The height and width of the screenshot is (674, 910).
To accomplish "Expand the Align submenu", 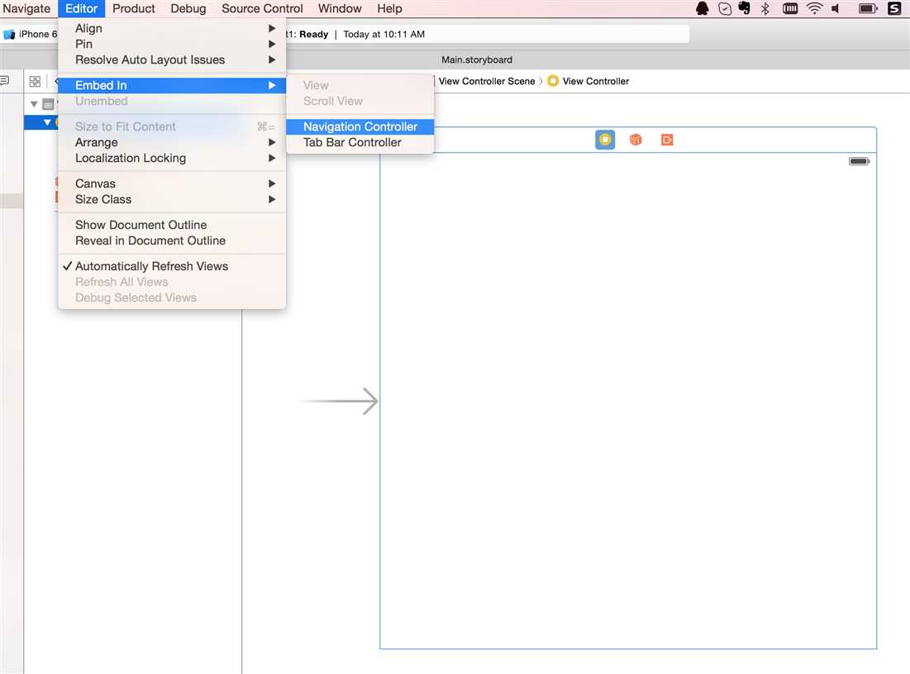I will point(172,28).
